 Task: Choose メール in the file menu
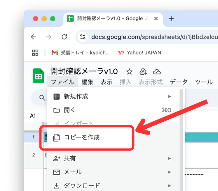coord(113,172)
